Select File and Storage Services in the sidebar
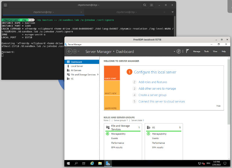The width and height of the screenshot is (232, 168). point(84,74)
